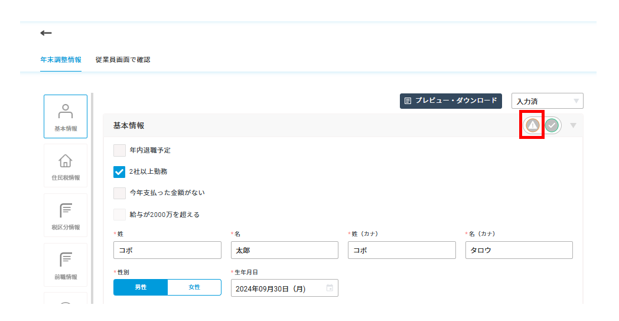Go back using the left arrow

click(46, 33)
